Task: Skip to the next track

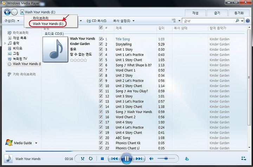Action: [x=139, y=159]
